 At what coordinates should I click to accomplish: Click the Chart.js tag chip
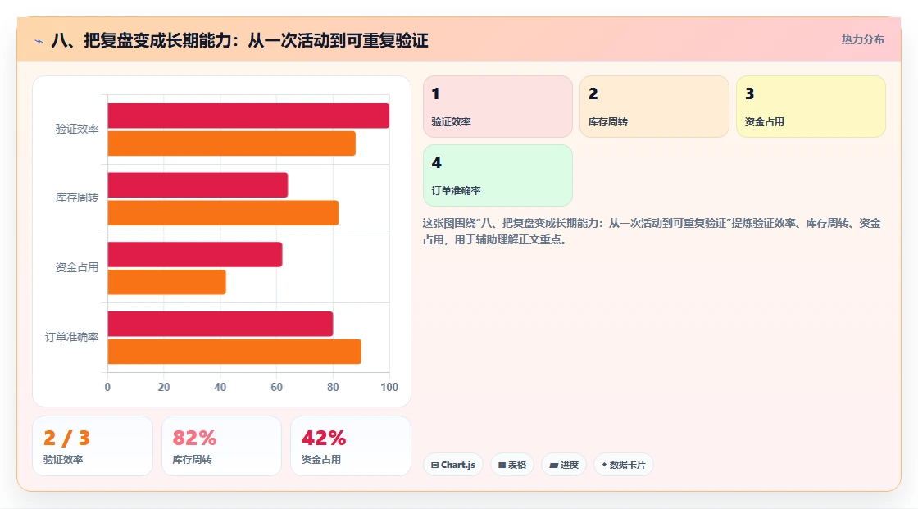point(453,465)
